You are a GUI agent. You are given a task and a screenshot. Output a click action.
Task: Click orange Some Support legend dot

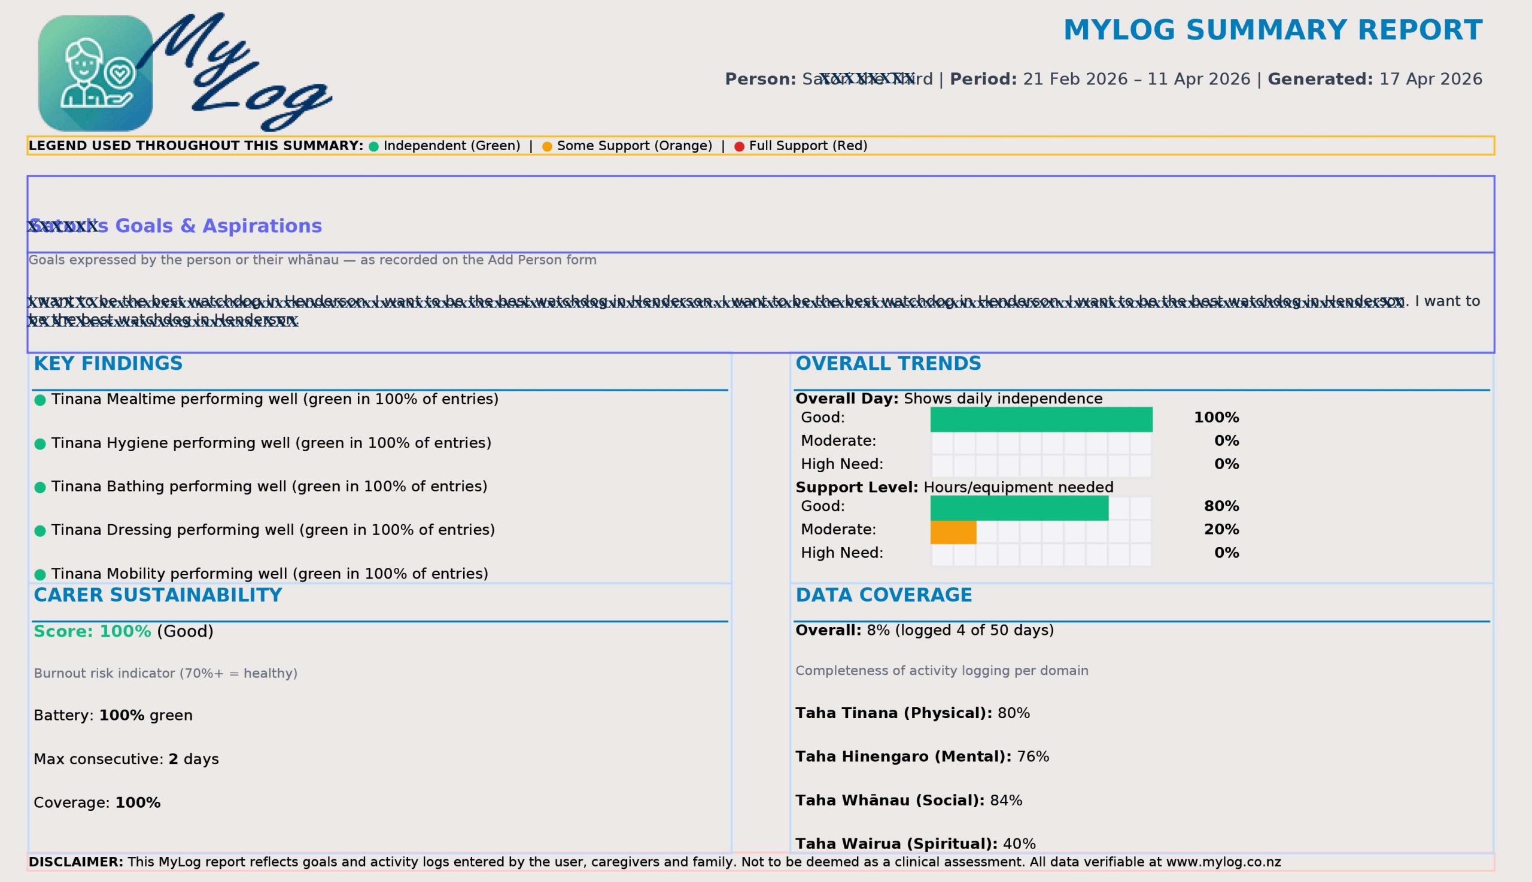pyautogui.click(x=547, y=147)
